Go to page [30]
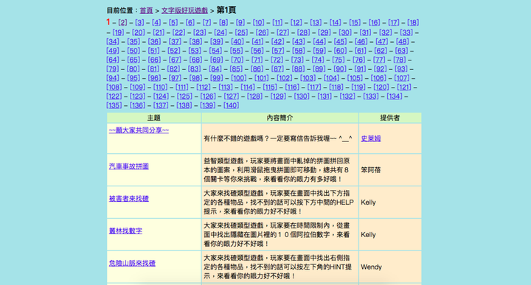 (x=345, y=32)
